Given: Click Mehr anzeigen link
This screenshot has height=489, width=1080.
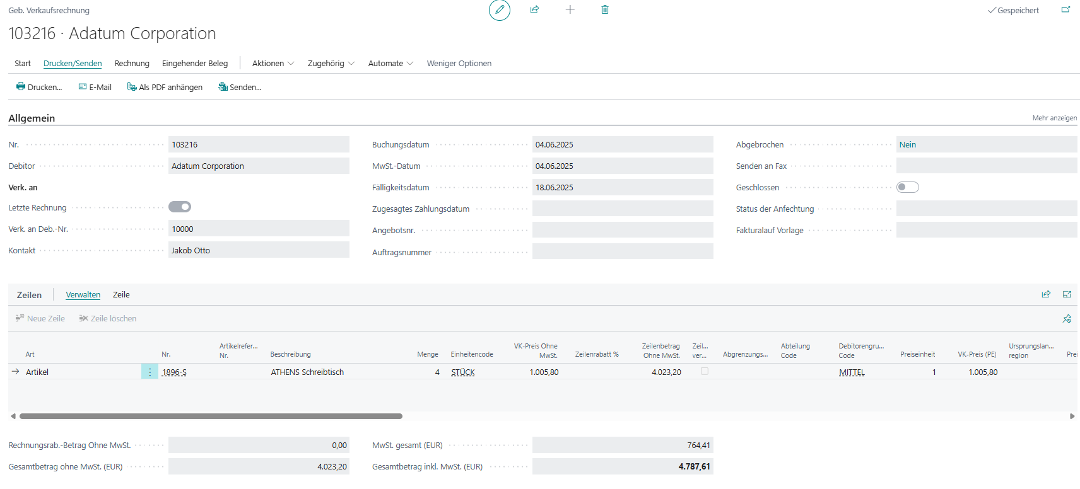Looking at the screenshot, I should [x=1054, y=118].
